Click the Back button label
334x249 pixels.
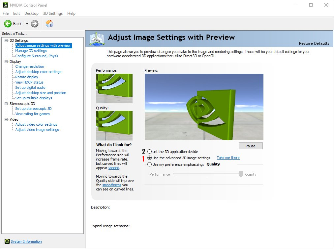point(17,24)
